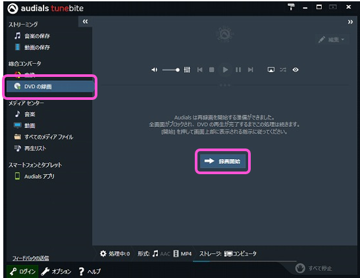Stop playback
Viewport: 360px width, 278px height.
[212, 70]
